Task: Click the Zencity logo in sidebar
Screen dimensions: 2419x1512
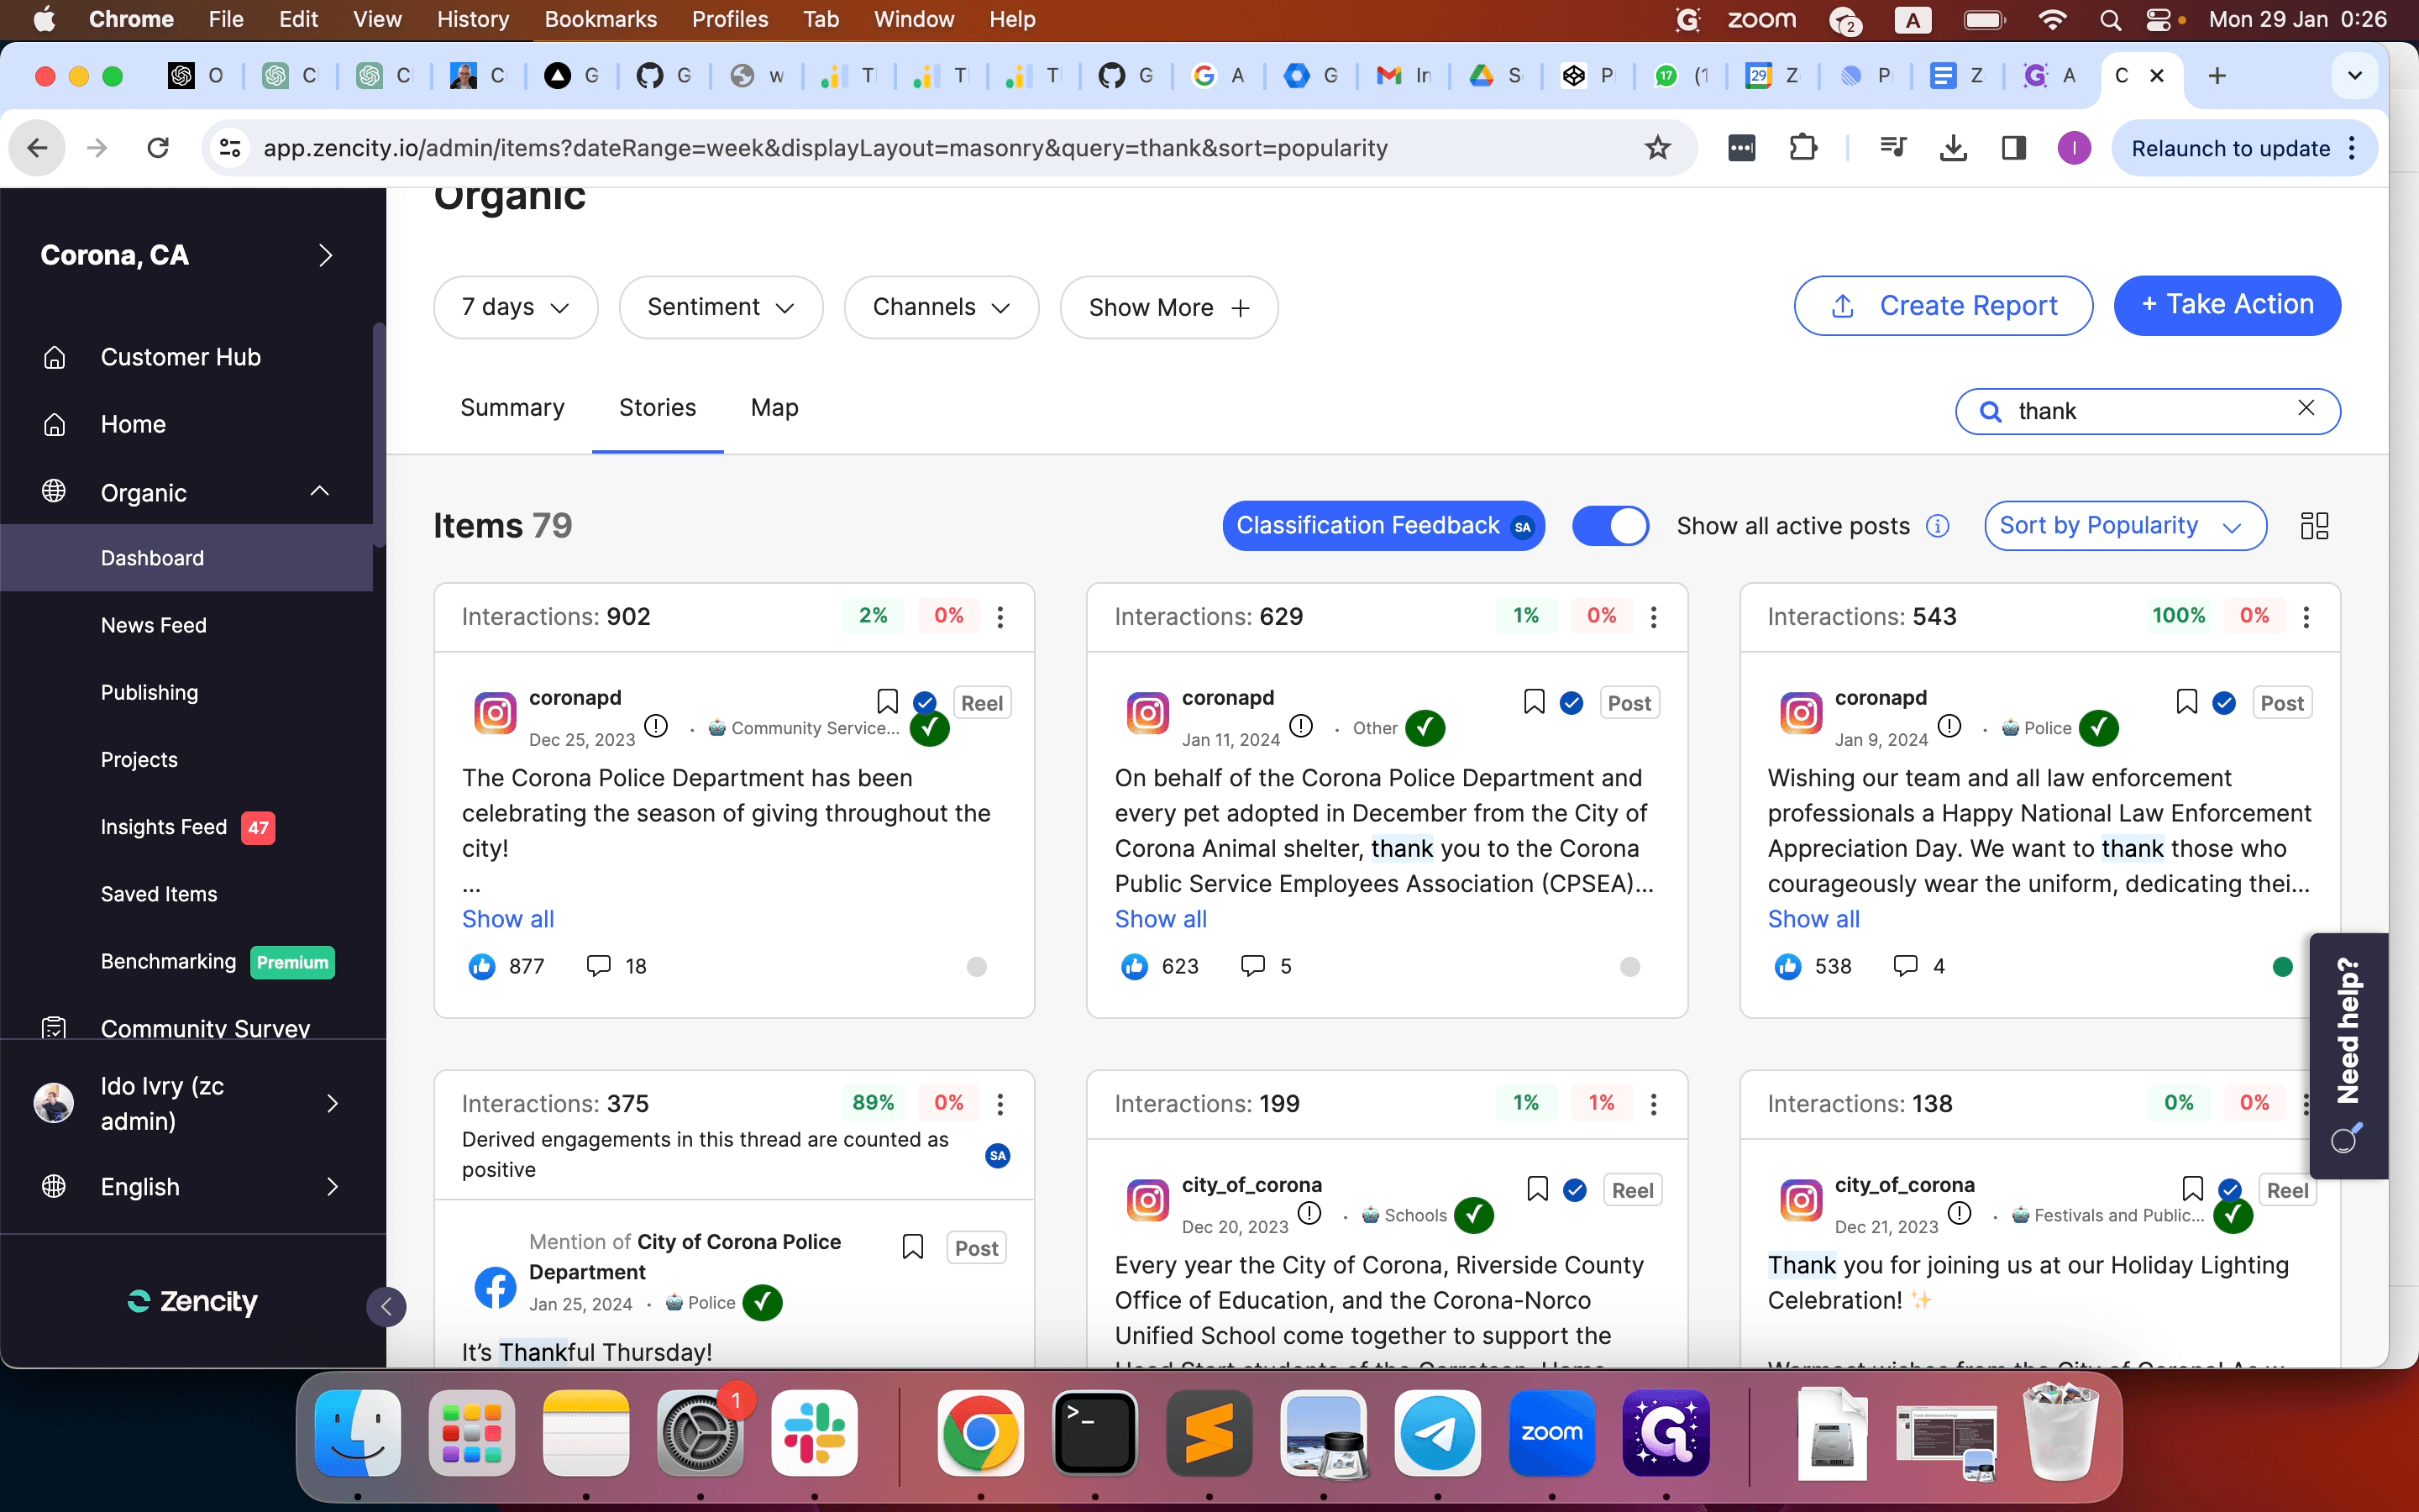Action: click(193, 1300)
